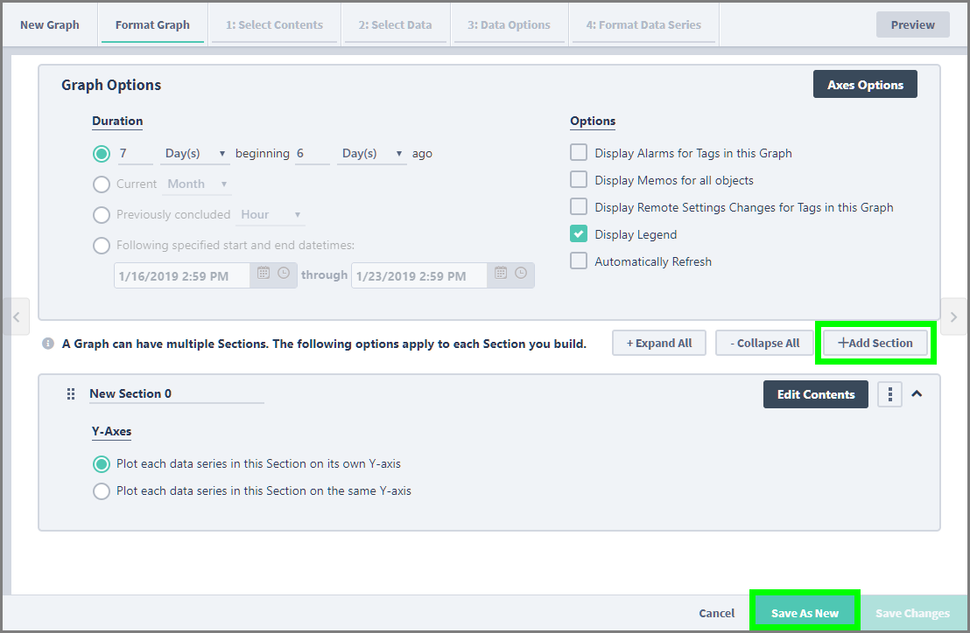Select the Current Month duration option

tap(102, 184)
